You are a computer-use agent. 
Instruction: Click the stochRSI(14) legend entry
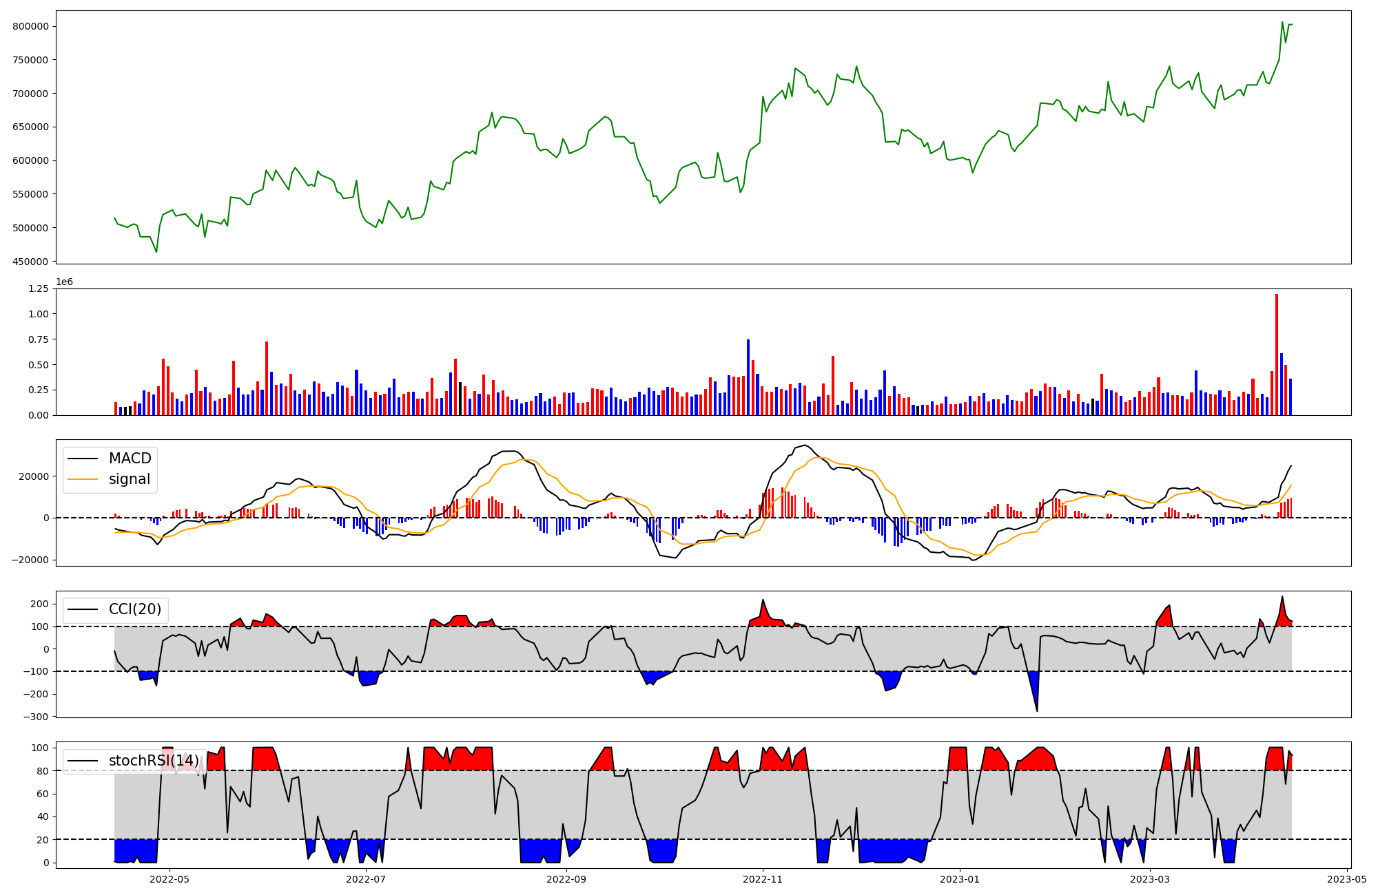tap(153, 761)
